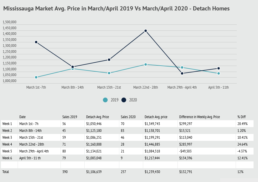Click the x-axis label March 29th - April 4th
This screenshot has height=182, width=258.
(x=182, y=87)
